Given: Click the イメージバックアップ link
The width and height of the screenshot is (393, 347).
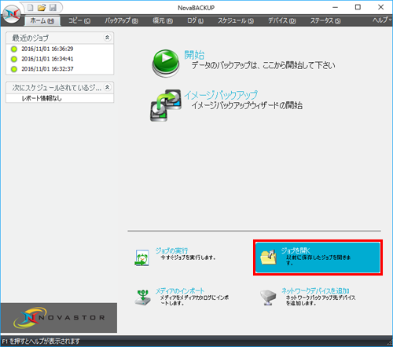Looking at the screenshot, I should tap(221, 95).
